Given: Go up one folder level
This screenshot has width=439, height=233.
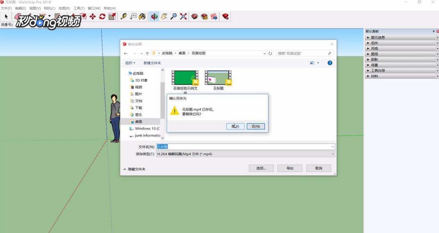Looking at the screenshot, I should click(147, 53).
